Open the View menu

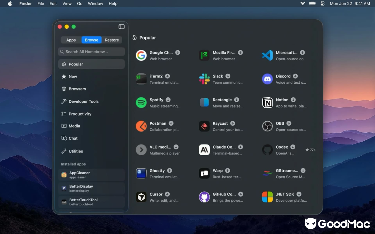(x=67, y=4)
